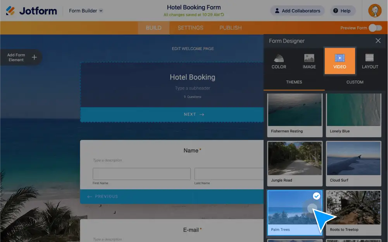Select the Video background option

click(x=340, y=61)
